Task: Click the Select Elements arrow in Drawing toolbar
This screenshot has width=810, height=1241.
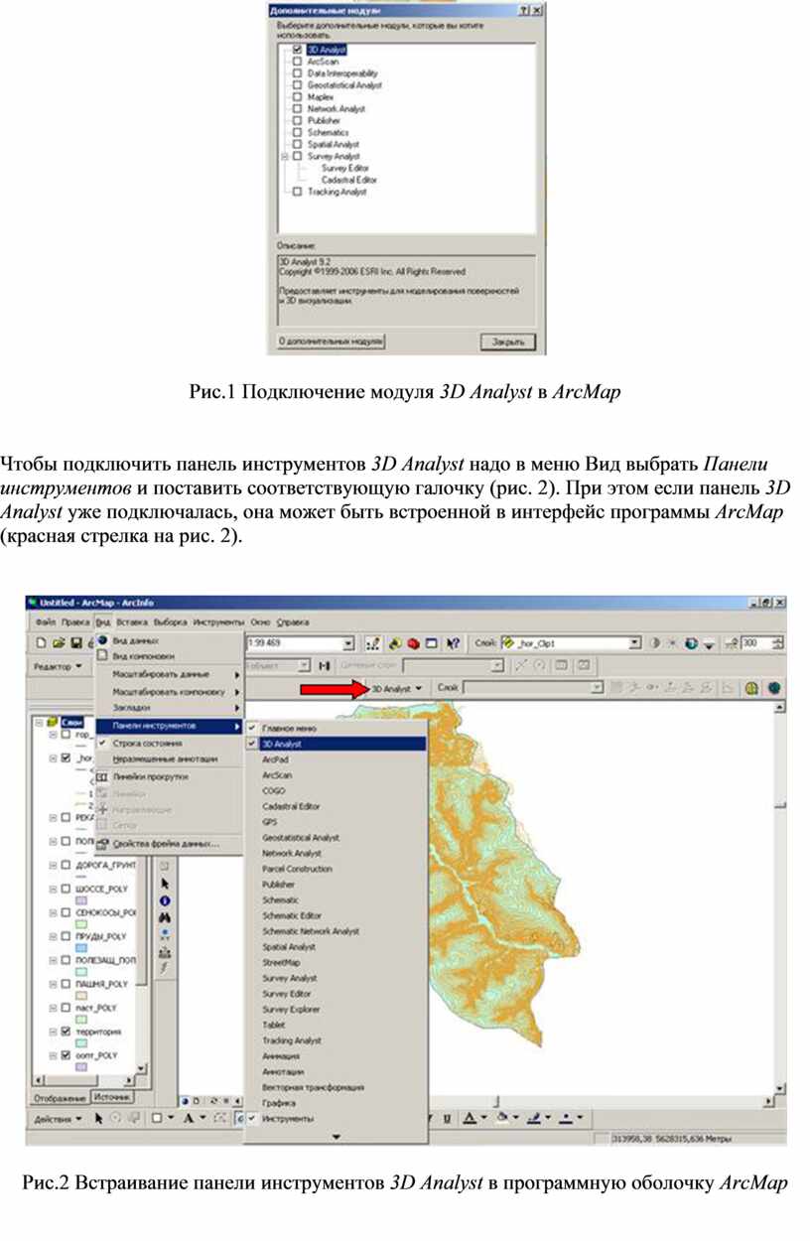Action: pos(99,1118)
